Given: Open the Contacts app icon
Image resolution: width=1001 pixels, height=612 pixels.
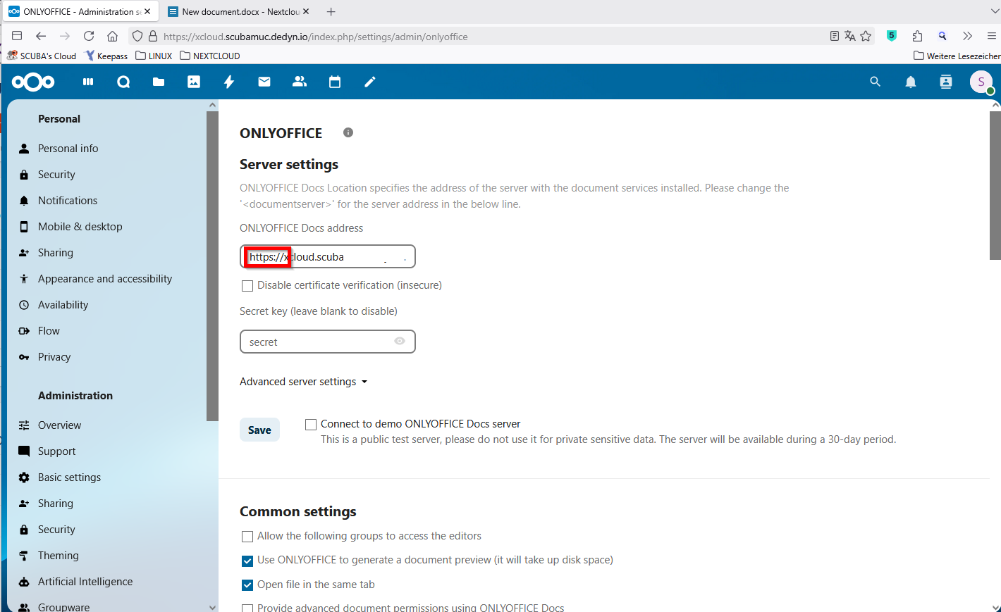Looking at the screenshot, I should [x=300, y=82].
